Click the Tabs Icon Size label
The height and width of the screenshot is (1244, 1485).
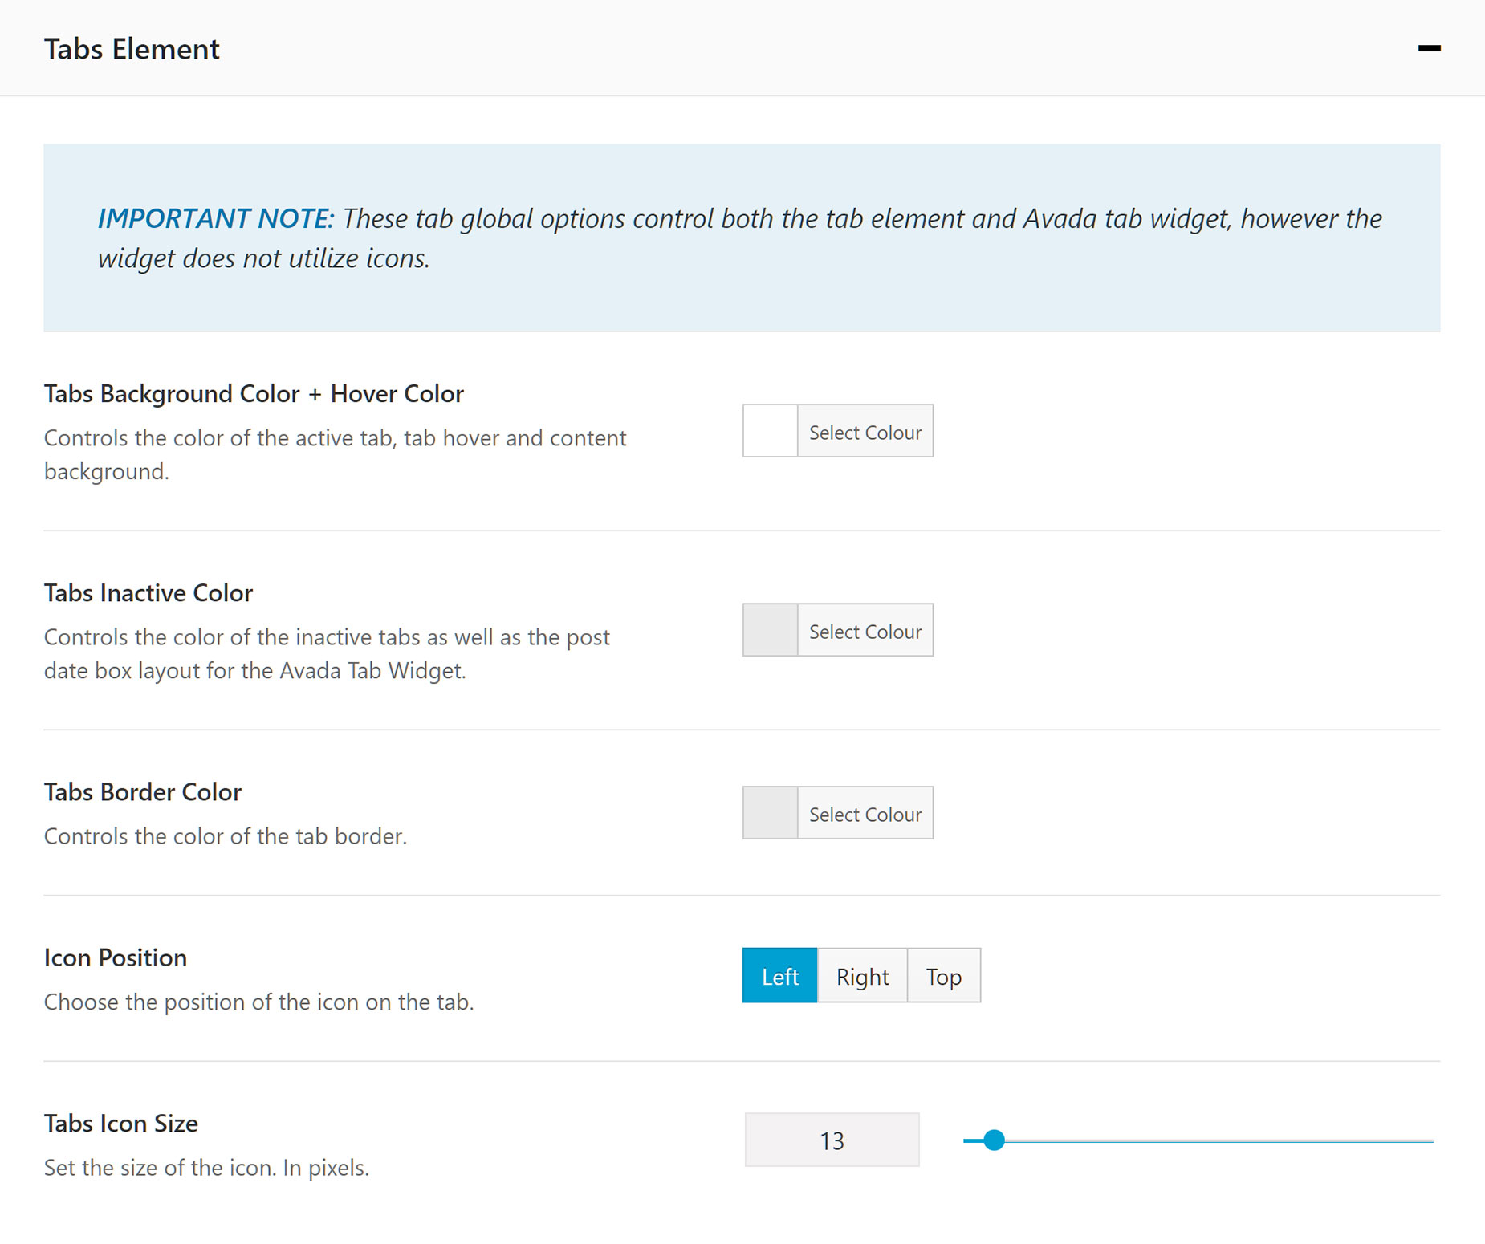(121, 1124)
